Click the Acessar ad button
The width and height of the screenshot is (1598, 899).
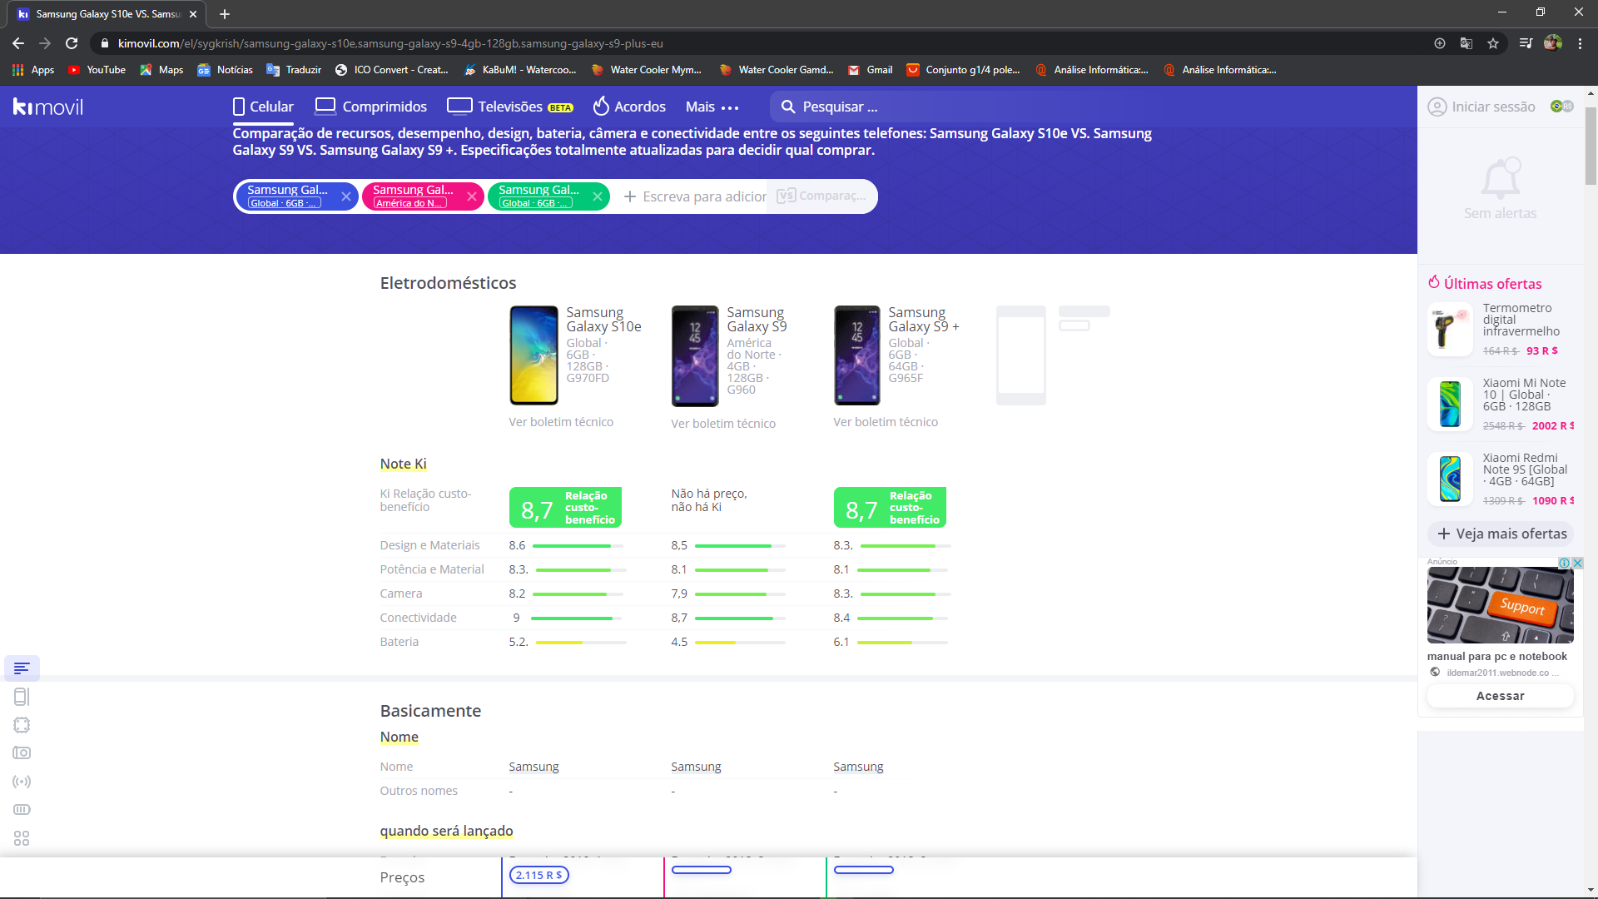pos(1501,696)
